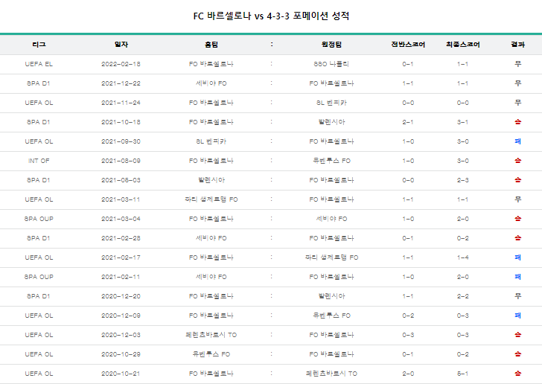Image resolution: width=542 pixels, height=384 pixels.
Task: Select the date '2021-02-17'
Action: 121,257
